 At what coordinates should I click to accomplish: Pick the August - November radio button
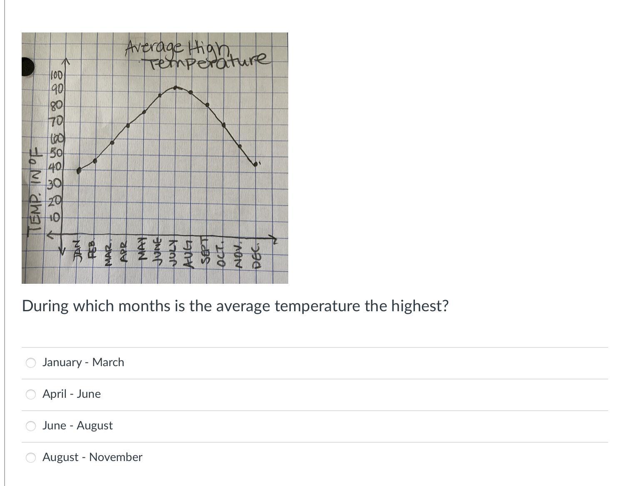point(31,458)
